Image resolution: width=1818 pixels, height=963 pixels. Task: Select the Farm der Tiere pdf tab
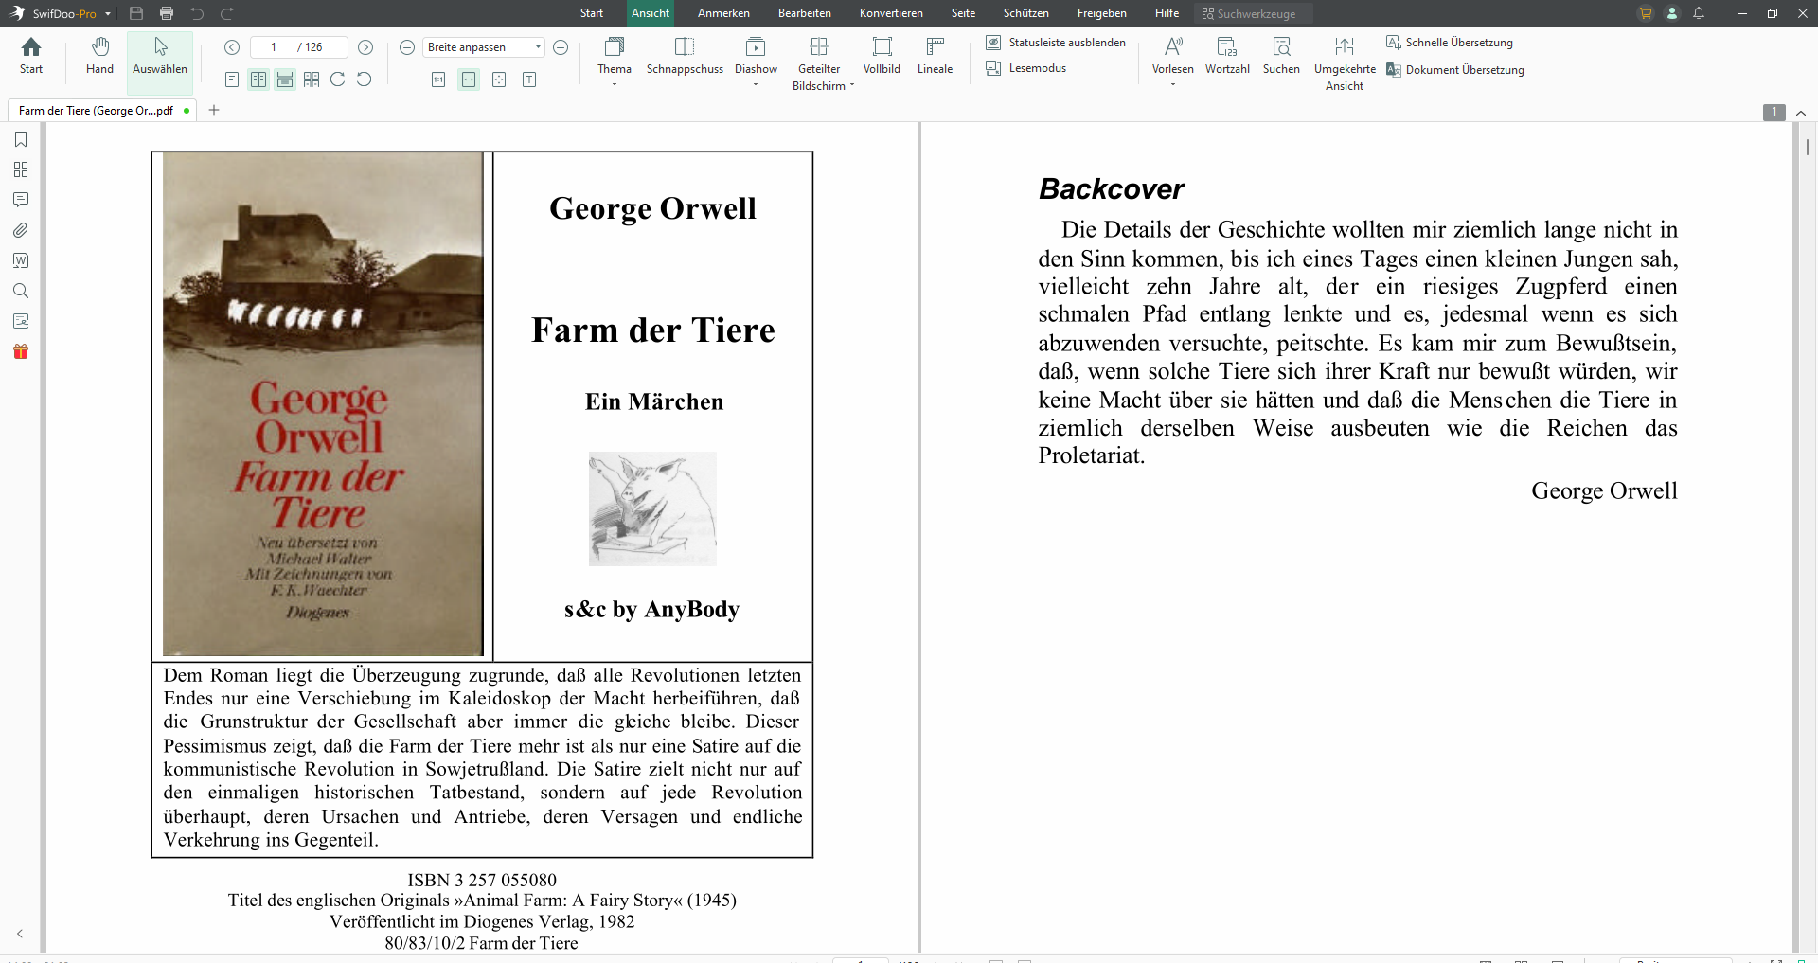[x=102, y=111]
